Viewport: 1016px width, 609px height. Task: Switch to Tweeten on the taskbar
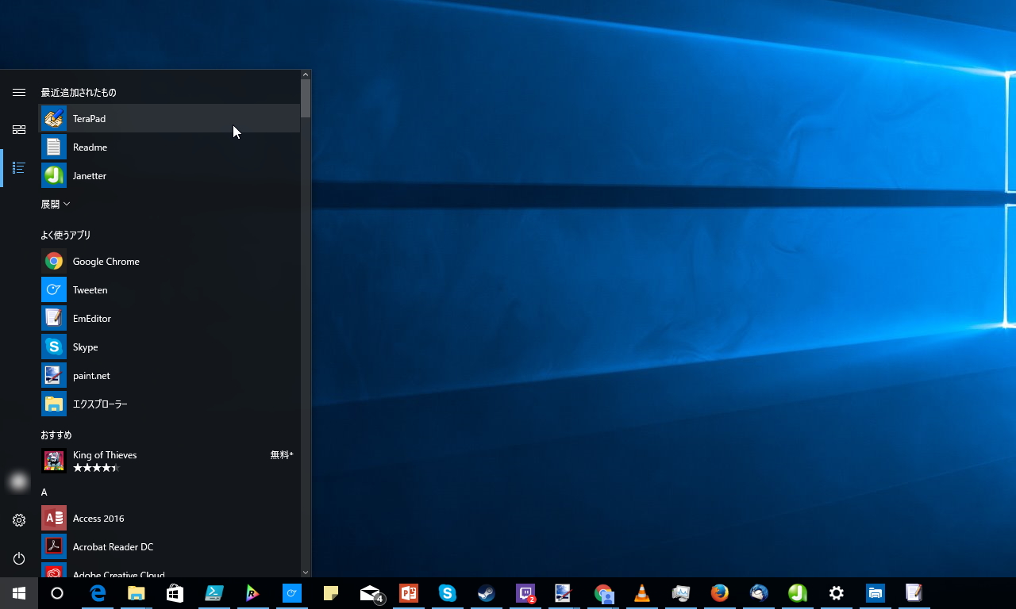click(292, 593)
